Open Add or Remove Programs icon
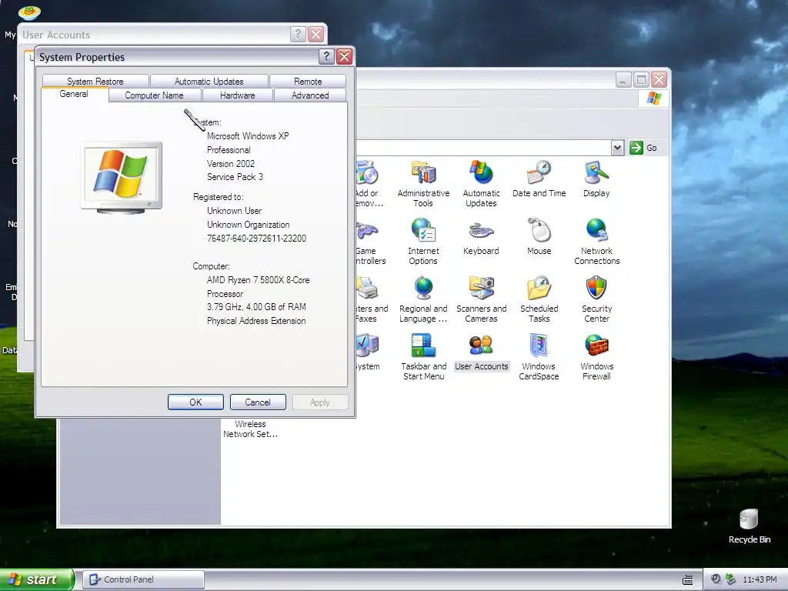The image size is (788, 591). pyautogui.click(x=369, y=183)
